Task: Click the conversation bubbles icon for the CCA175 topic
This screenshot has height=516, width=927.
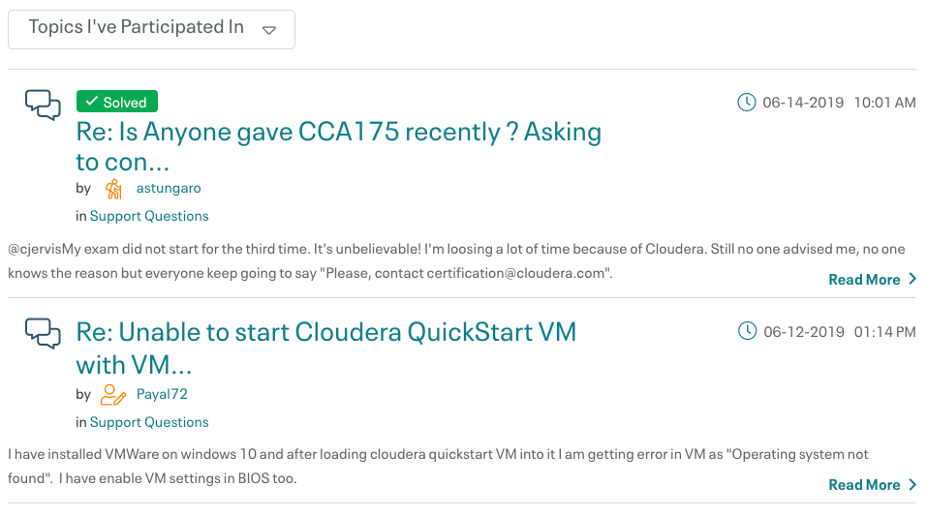Action: click(x=43, y=105)
